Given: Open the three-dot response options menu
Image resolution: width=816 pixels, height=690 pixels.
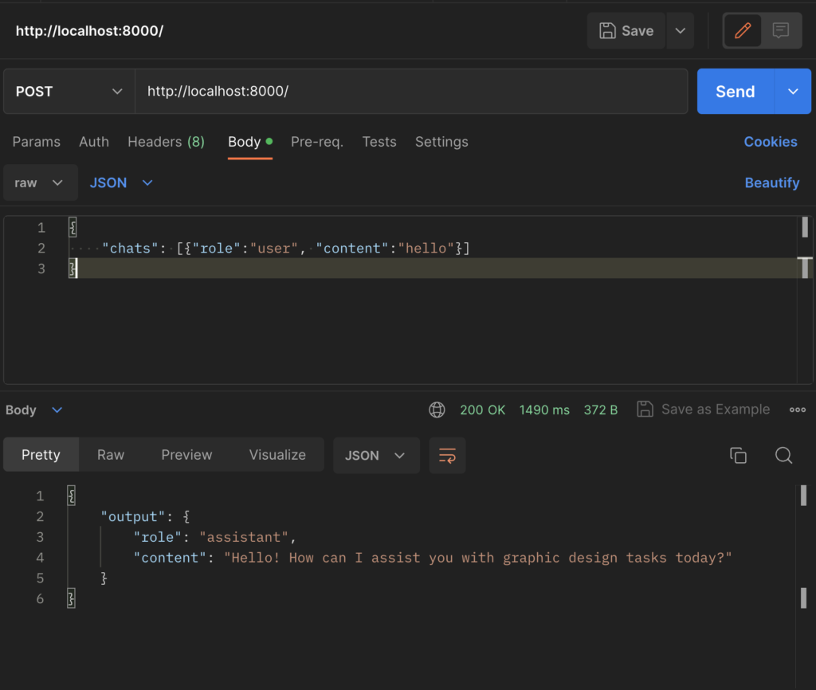Looking at the screenshot, I should tap(797, 410).
